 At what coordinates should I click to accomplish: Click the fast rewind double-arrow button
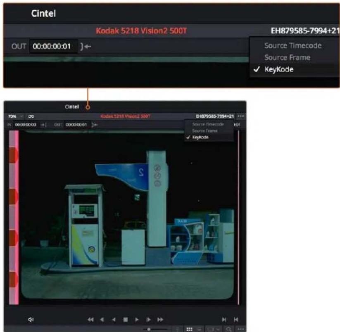tap(90, 320)
